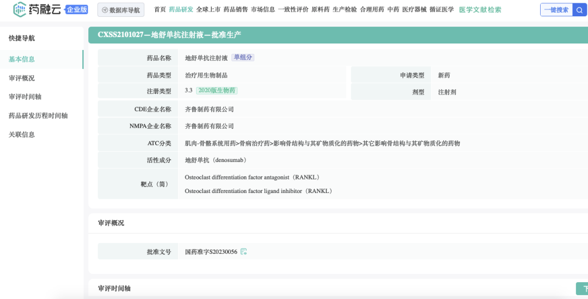Click the RANKL ligand inhibitor target text
The height and width of the screenshot is (299, 588).
[259, 191]
